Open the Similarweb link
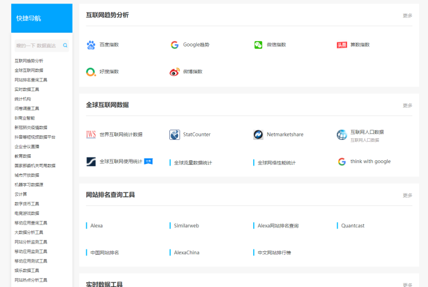428x287 pixels. point(187,226)
